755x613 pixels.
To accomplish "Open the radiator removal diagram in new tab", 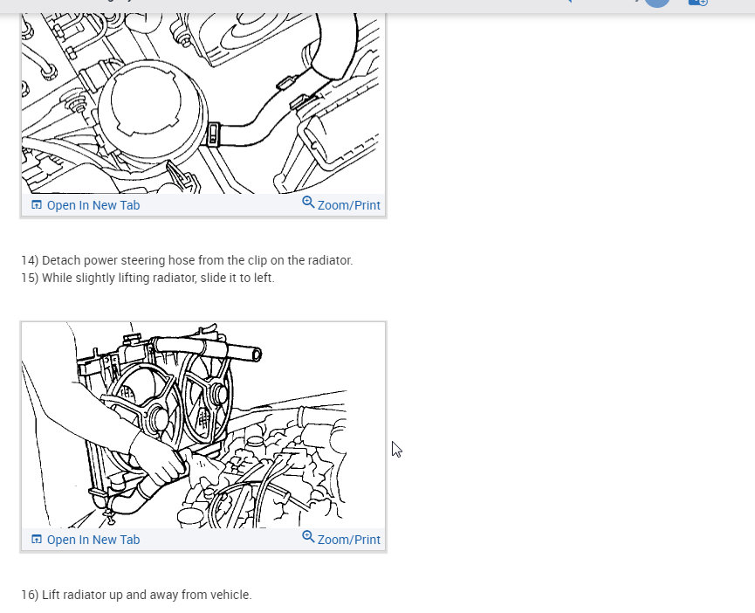I will point(86,540).
